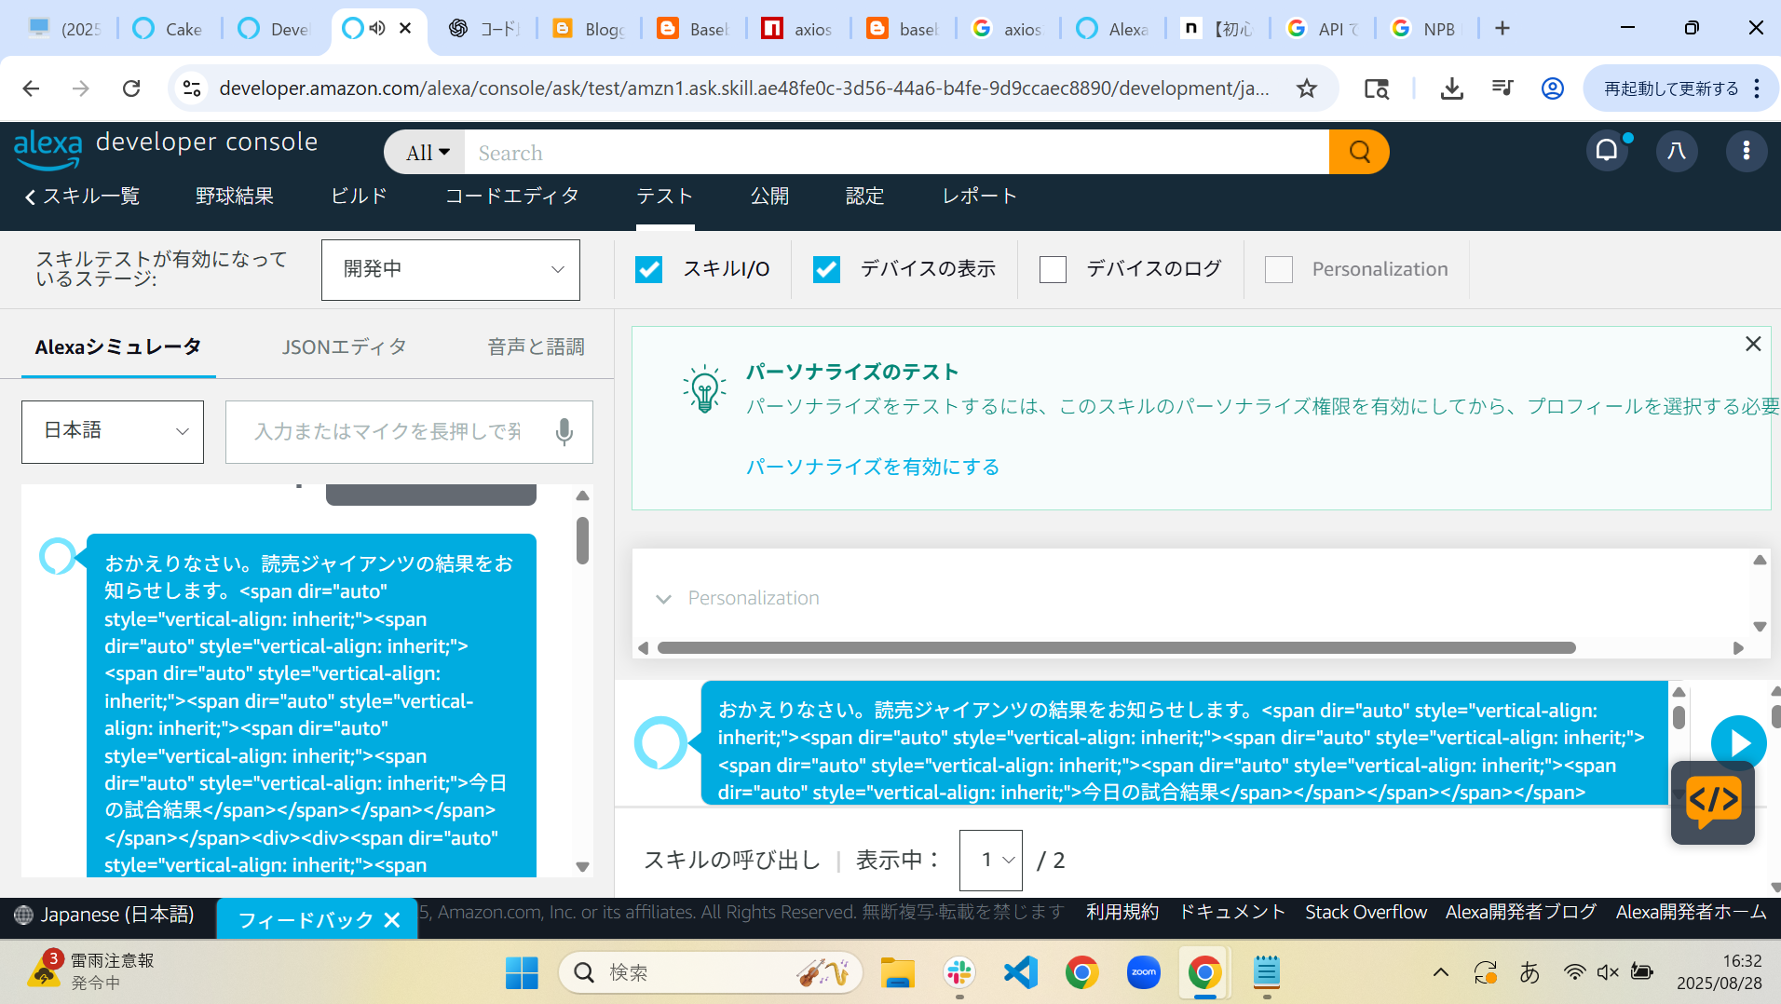Play the Alexa response audio
1781x1004 pixels.
coord(1738,743)
